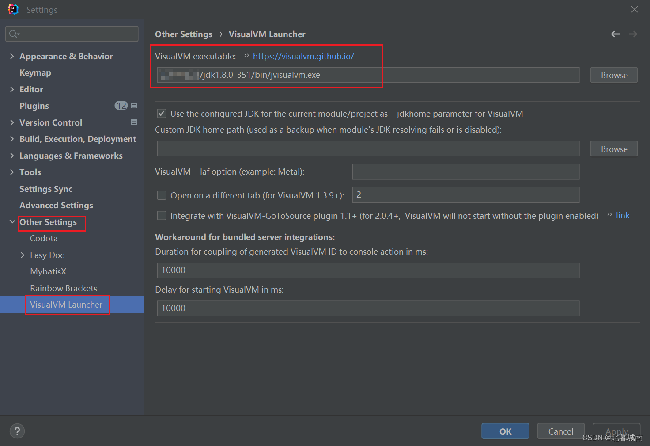The image size is (650, 446).
Task: Open the visualvm.github.io link
Action: 303,56
